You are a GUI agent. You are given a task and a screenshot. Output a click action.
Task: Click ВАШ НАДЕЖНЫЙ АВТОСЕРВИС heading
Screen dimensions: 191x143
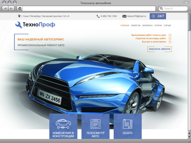point(41,39)
